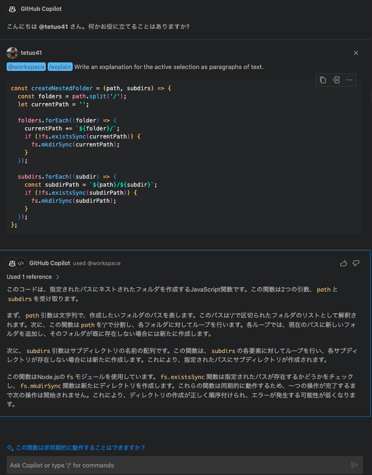The image size is (372, 475).
Task: Click the tetuo41 user avatar
Action: [x=12, y=53]
